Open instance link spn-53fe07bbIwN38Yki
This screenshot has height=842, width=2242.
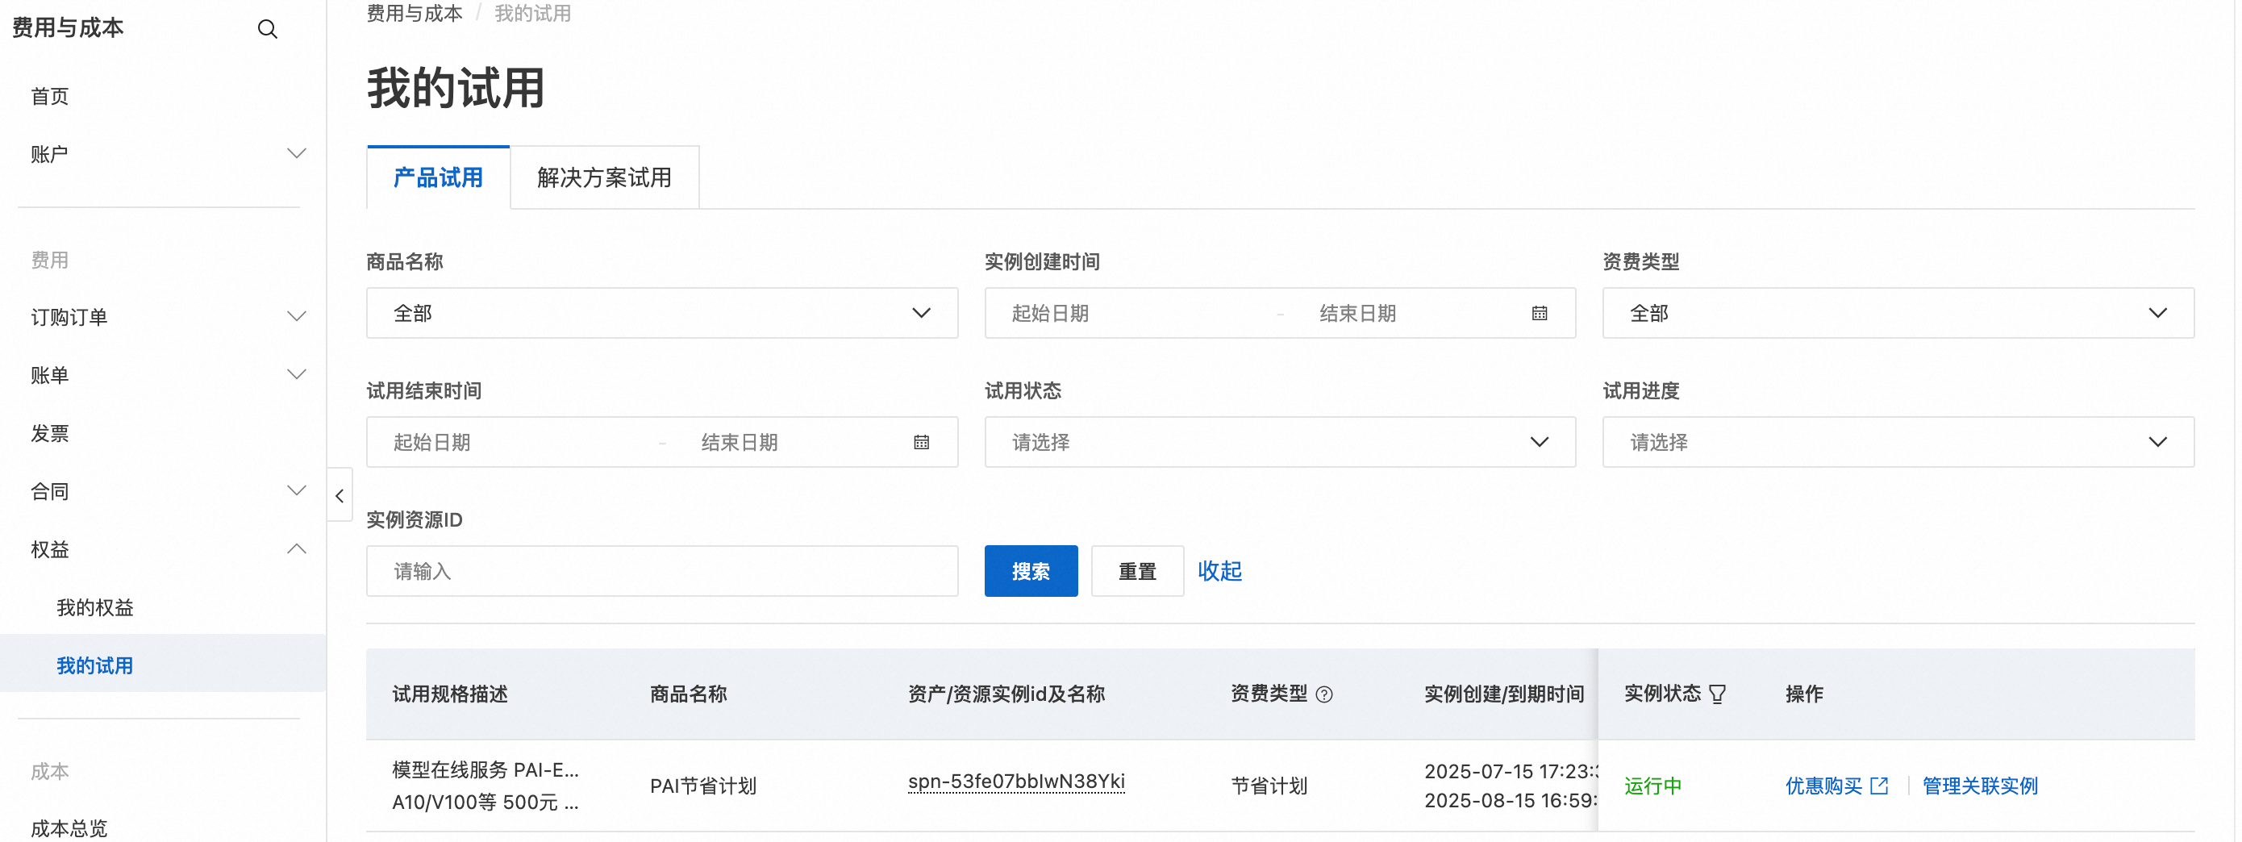click(x=1015, y=782)
